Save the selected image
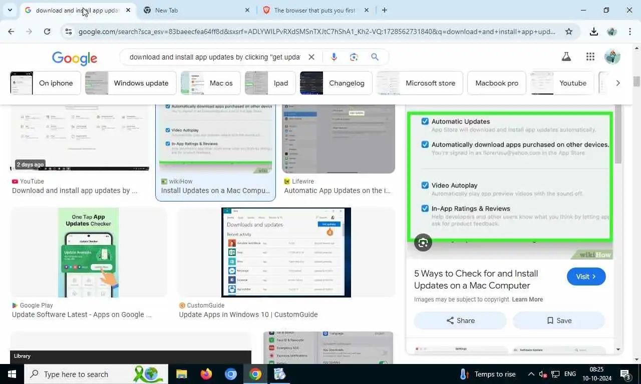 click(559, 320)
